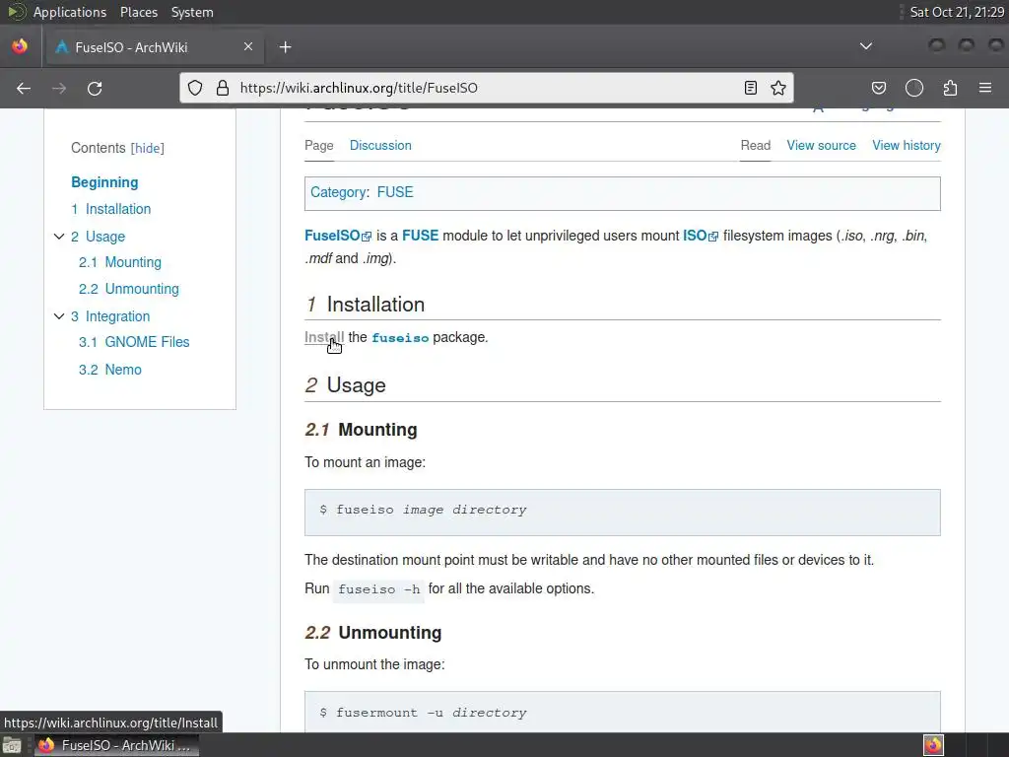Open the 2 Usage contents link
The width and height of the screenshot is (1009, 757).
(x=98, y=237)
